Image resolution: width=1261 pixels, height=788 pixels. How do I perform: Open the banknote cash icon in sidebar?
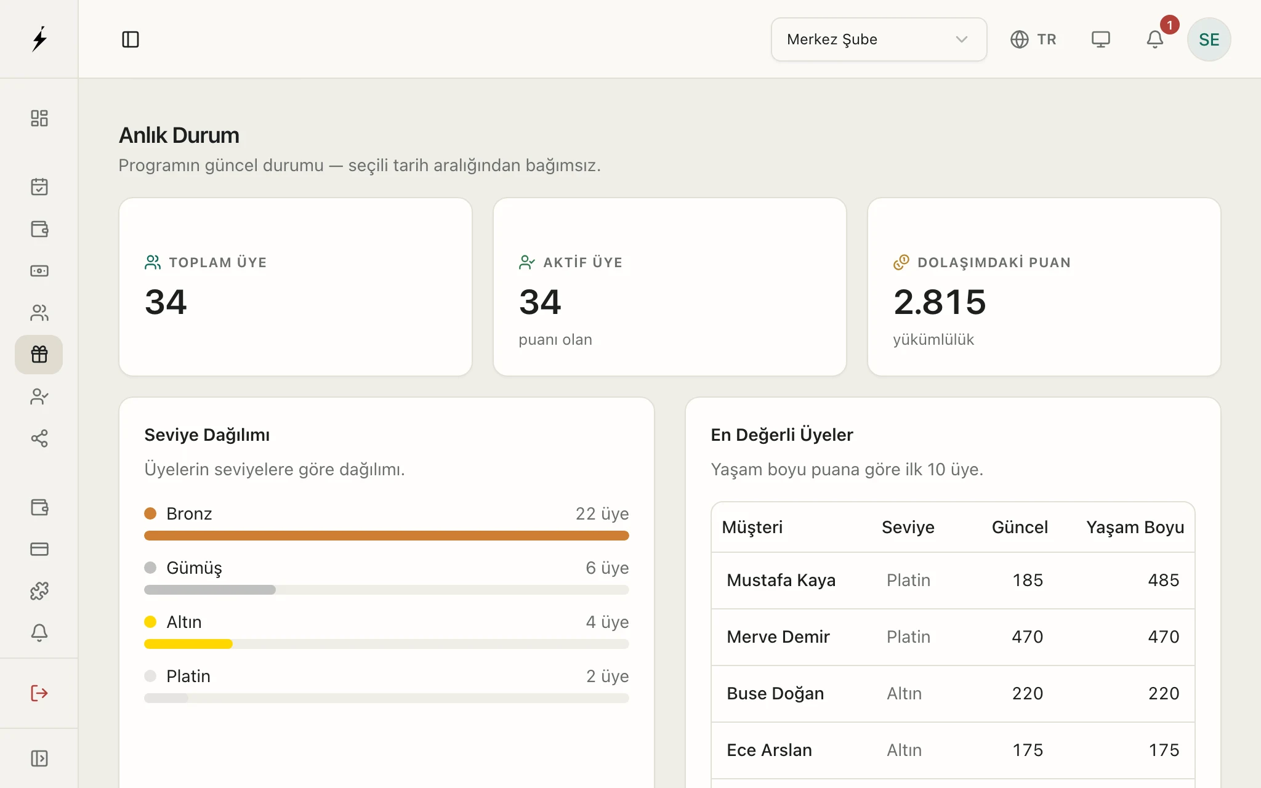[39, 271]
